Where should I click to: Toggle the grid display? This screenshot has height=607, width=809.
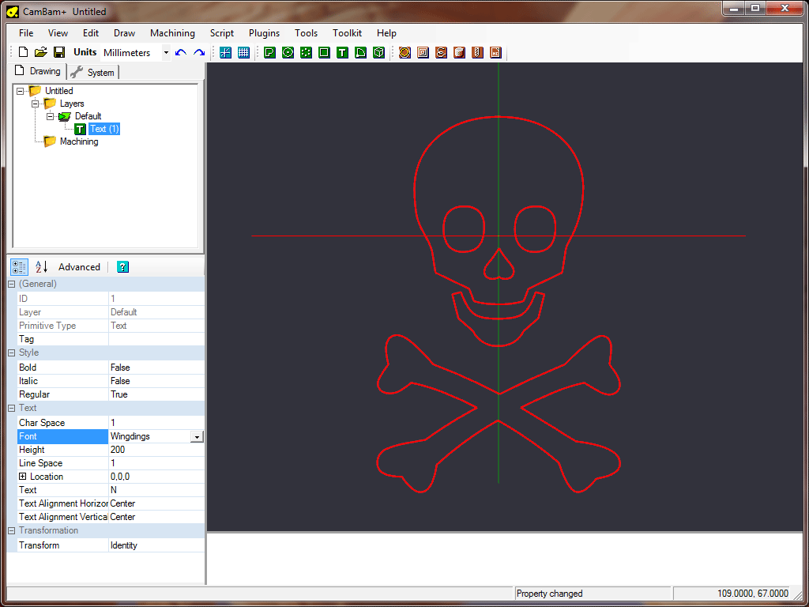click(243, 52)
